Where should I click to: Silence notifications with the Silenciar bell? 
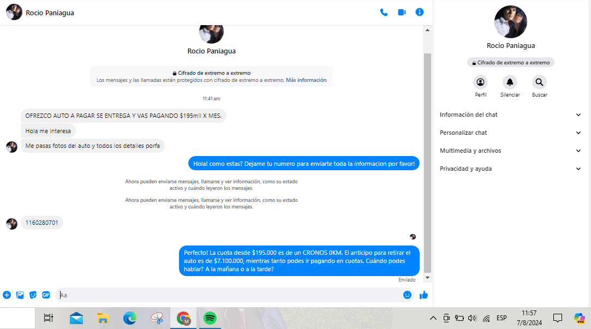pyautogui.click(x=510, y=83)
